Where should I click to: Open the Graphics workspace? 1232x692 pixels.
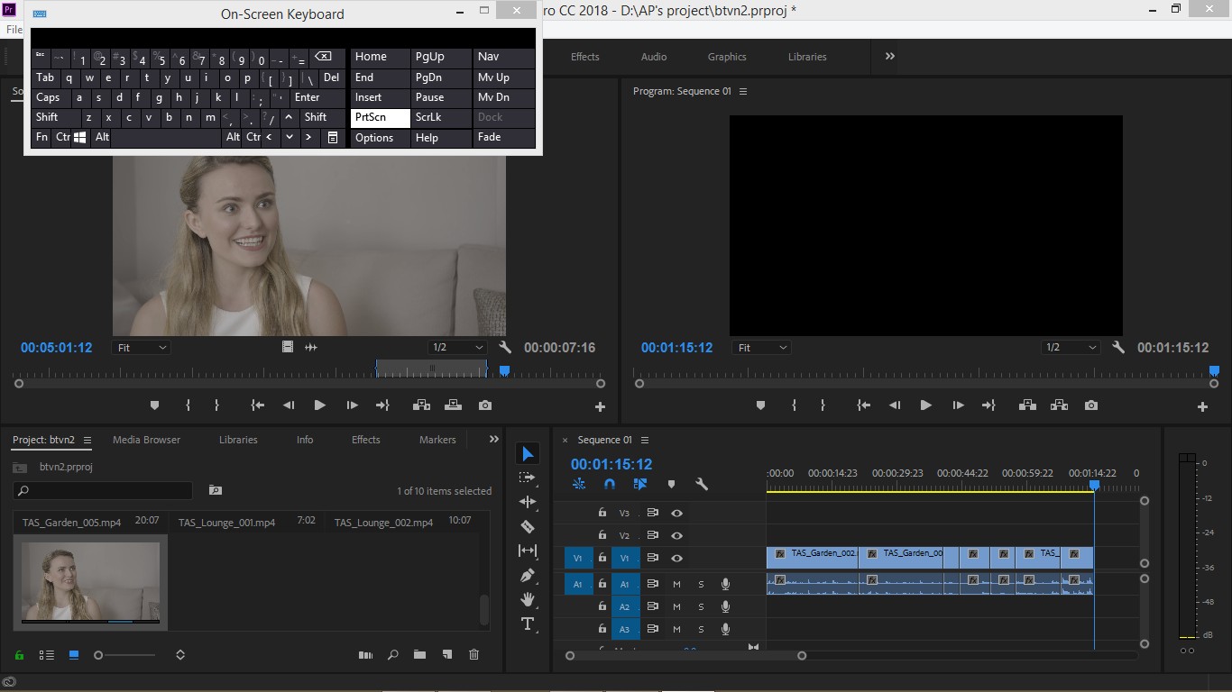coord(727,57)
